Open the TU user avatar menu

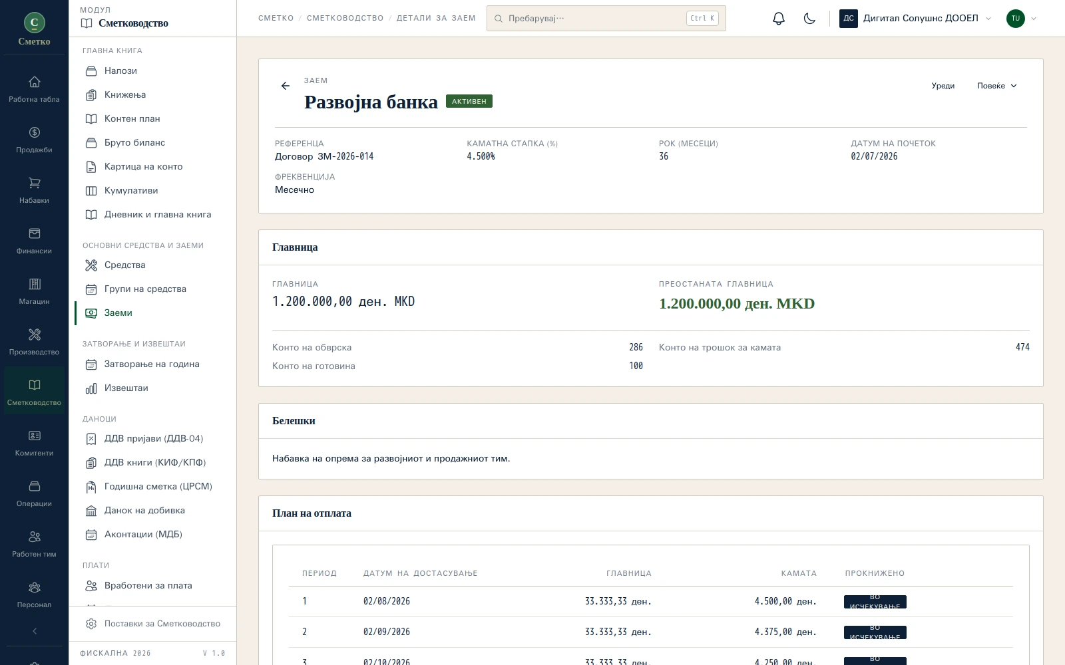tap(1021, 19)
